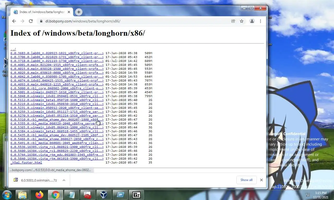Open the 6.0.5744.16384.vista_rtm_edw.061003-1945 link
This screenshot has width=334, height=200.
pos(57,155)
